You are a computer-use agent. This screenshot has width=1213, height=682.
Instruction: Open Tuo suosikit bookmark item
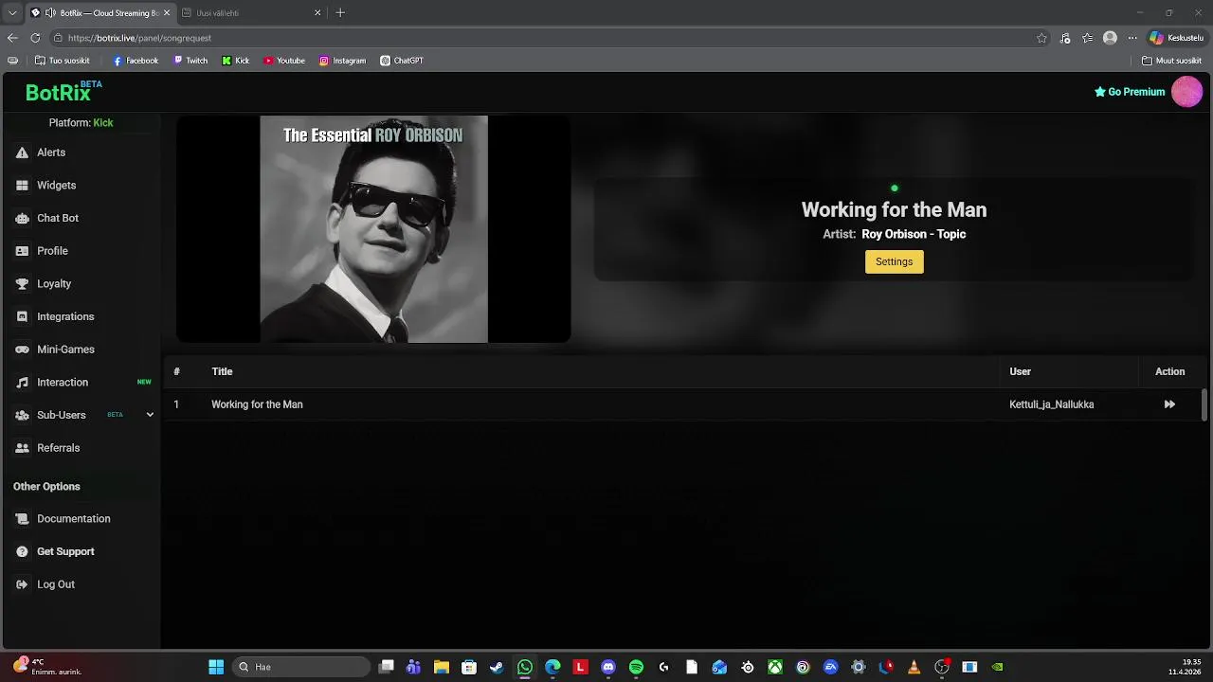pos(63,61)
